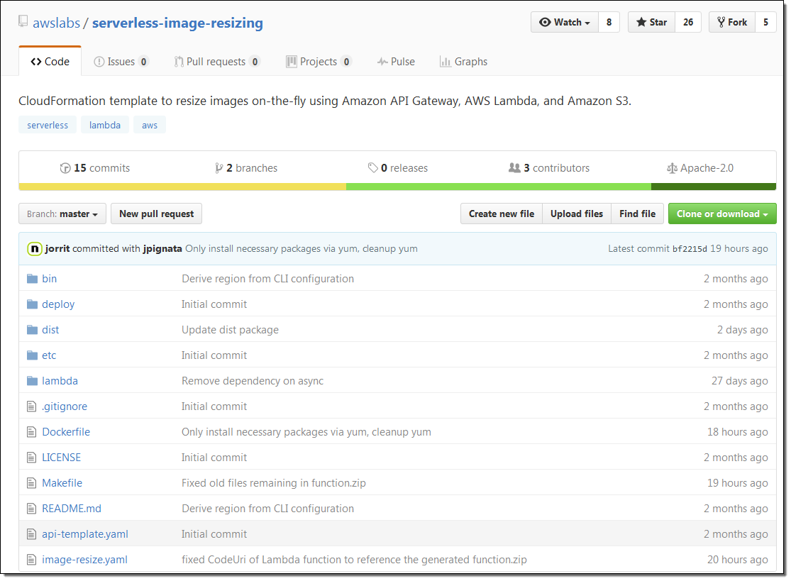The image size is (791, 581).
Task: Click the Dockerfile file icon
Action: (32, 432)
